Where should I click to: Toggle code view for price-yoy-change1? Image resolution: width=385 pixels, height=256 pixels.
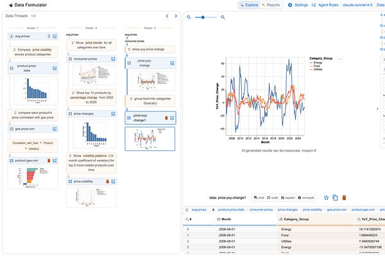(273, 198)
